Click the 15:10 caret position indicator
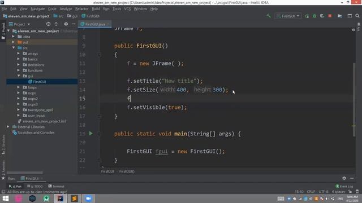Image resolution: width=362 pixels, height=203 pixels. point(299,192)
